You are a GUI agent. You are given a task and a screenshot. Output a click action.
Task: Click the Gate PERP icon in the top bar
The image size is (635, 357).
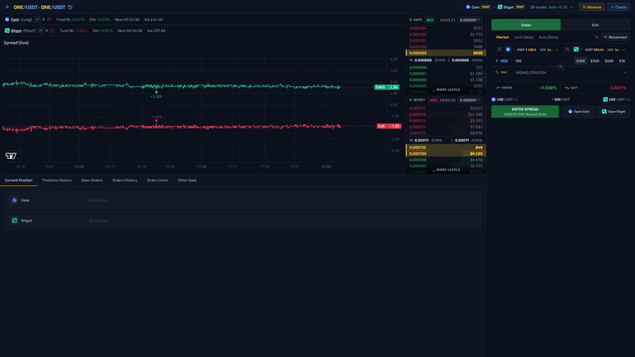pos(468,7)
